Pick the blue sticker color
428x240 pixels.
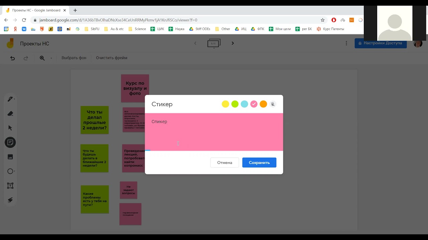tap(244, 104)
